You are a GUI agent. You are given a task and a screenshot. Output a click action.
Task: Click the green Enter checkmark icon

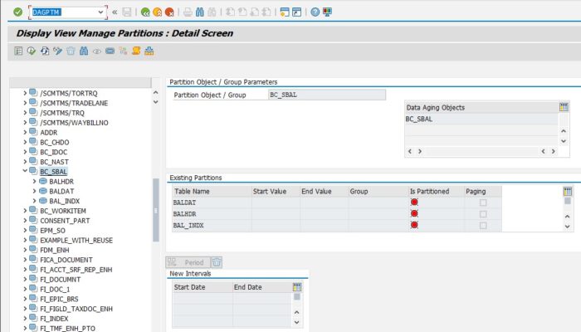coord(17,12)
